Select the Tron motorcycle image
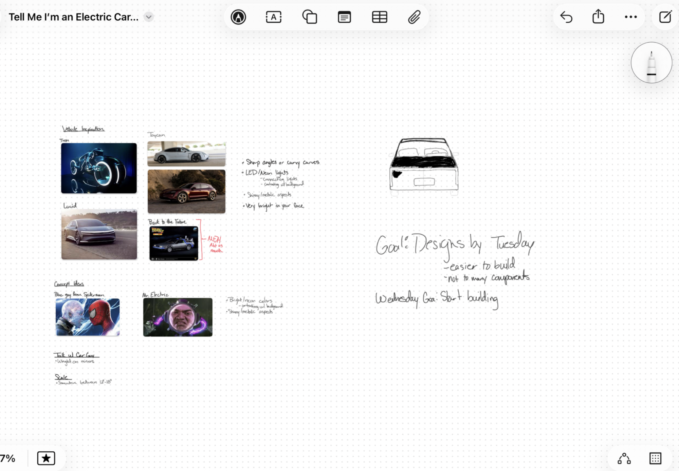 99,168
